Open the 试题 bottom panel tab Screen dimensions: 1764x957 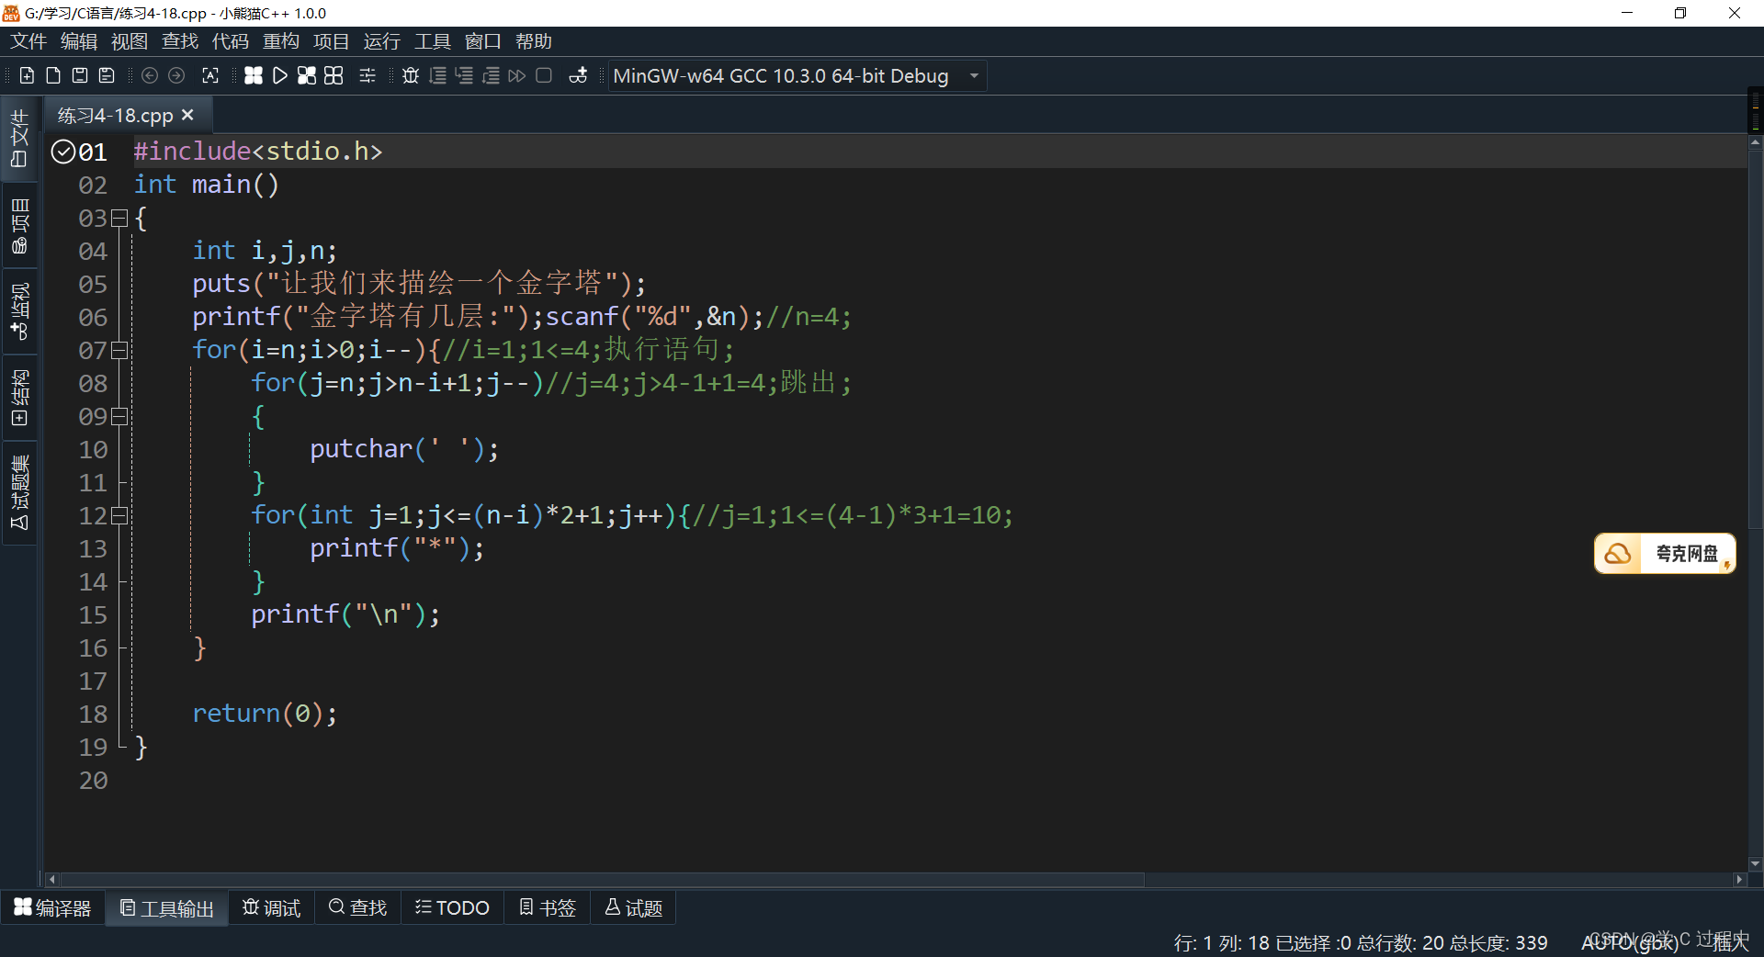pyautogui.click(x=633, y=907)
